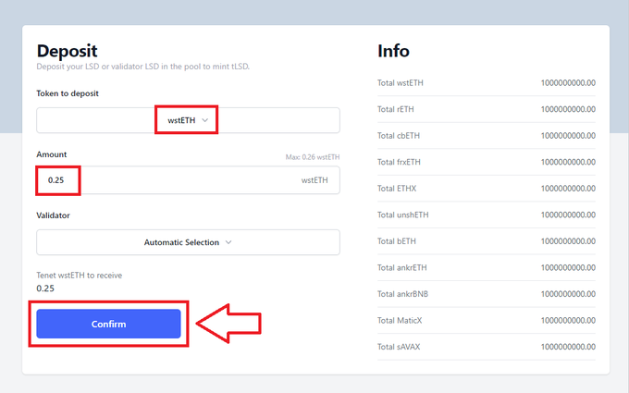The height and width of the screenshot is (393, 629).
Task: Click the Total rETH value 1000000000.00
Action: click(568, 109)
